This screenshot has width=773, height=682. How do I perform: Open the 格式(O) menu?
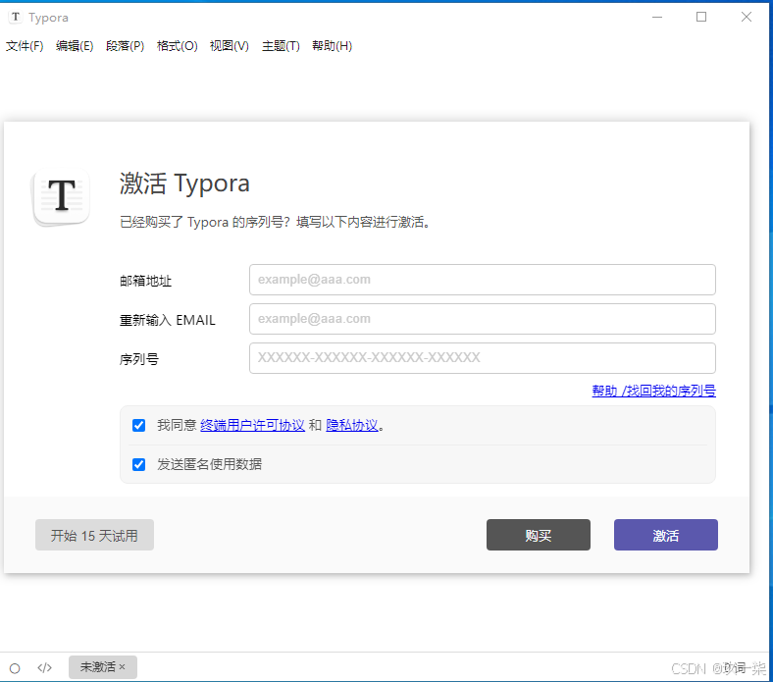[177, 46]
